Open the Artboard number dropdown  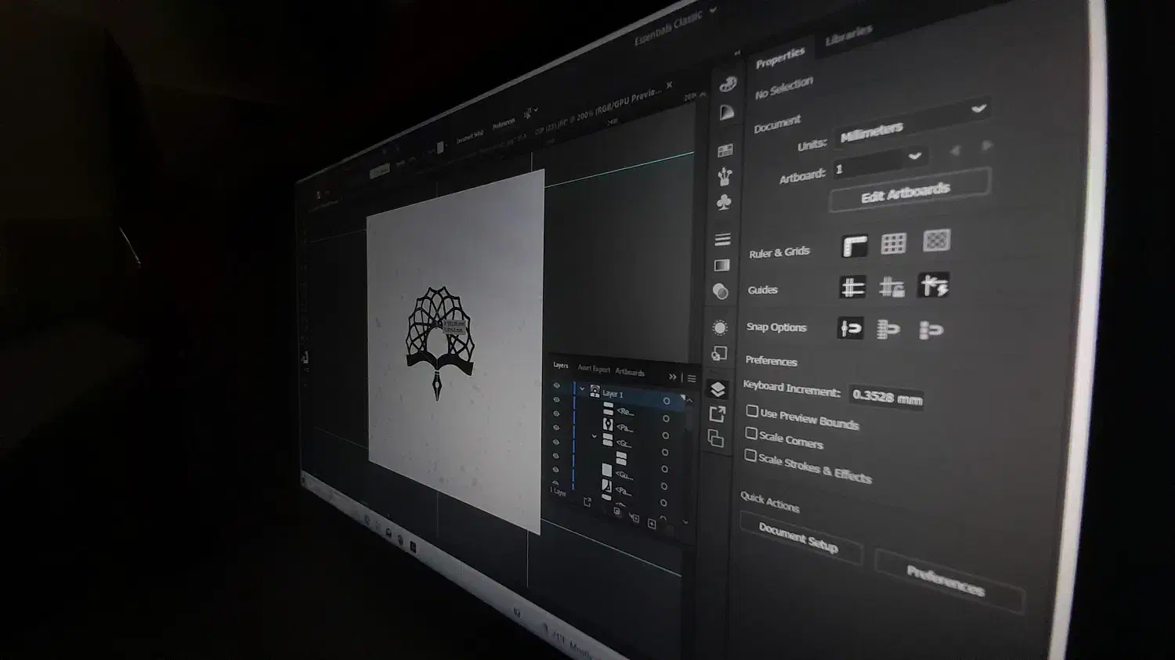879,163
